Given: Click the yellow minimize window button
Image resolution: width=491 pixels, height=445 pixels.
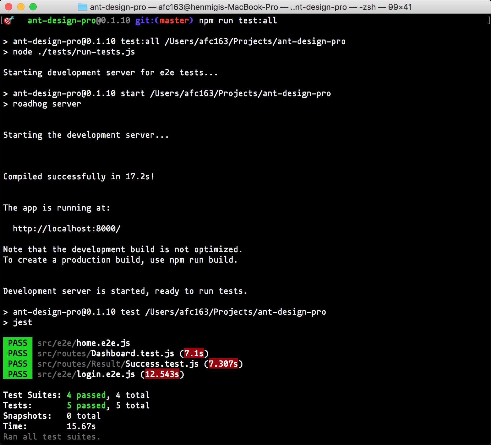Looking at the screenshot, I should (21, 7).
